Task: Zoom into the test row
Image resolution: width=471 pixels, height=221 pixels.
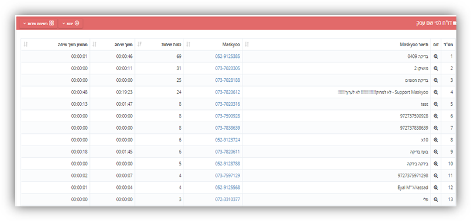Action: pos(435,104)
